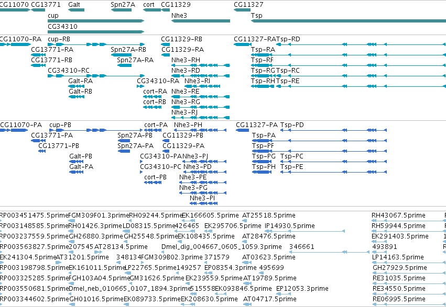Viewport: 446px width, 307px height.
Task: Select GH27929.5prime EST label
Action: pyautogui.click(x=400, y=268)
